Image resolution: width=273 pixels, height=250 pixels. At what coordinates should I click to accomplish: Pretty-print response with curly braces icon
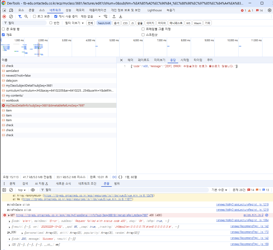tap(120, 177)
